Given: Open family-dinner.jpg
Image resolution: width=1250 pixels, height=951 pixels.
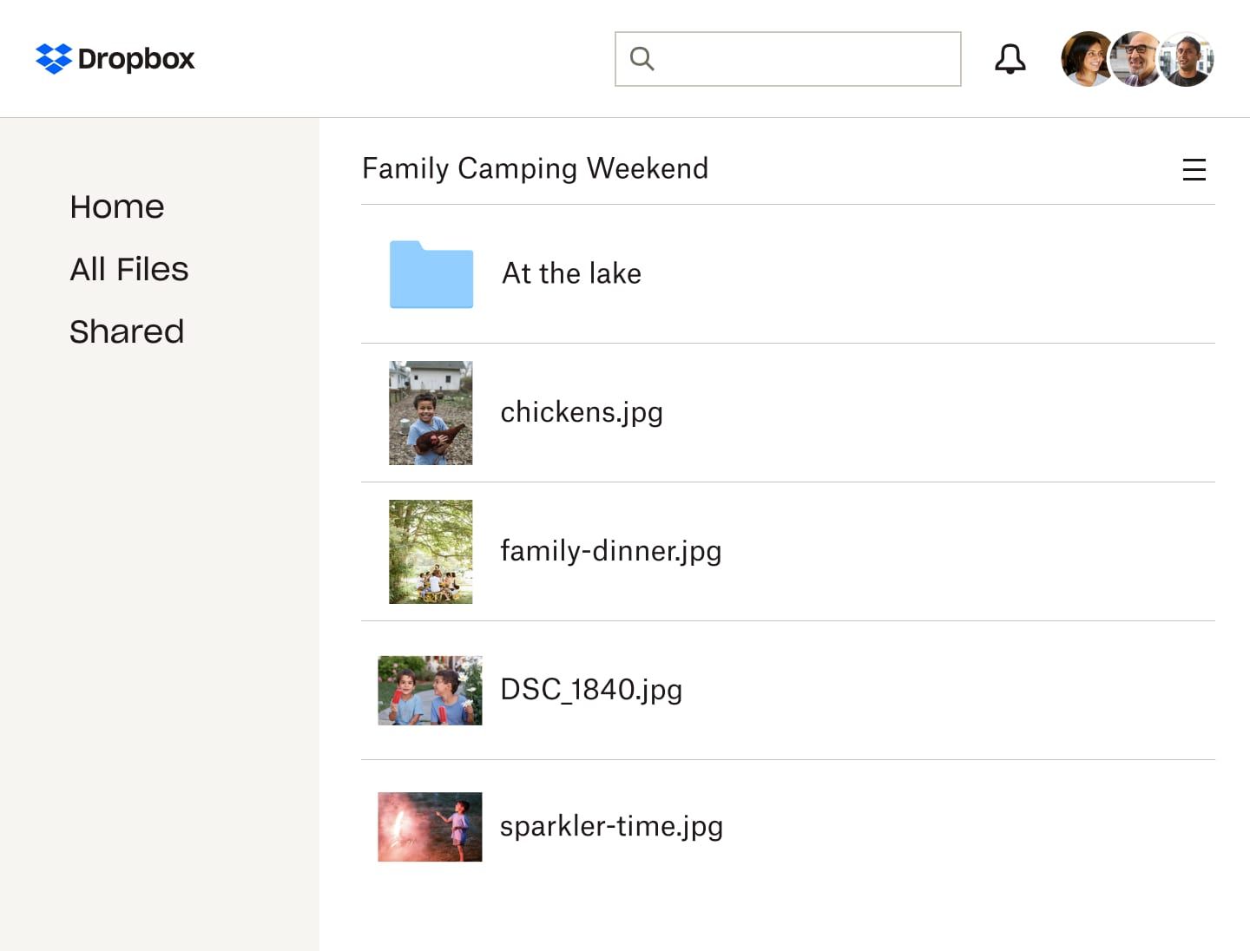Looking at the screenshot, I should pyautogui.click(x=611, y=552).
